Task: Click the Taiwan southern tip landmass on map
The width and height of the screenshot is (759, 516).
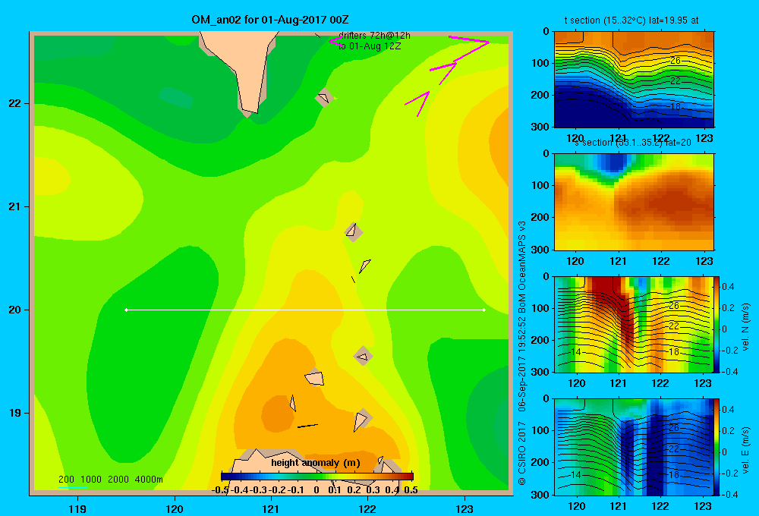Action: pyautogui.click(x=244, y=68)
